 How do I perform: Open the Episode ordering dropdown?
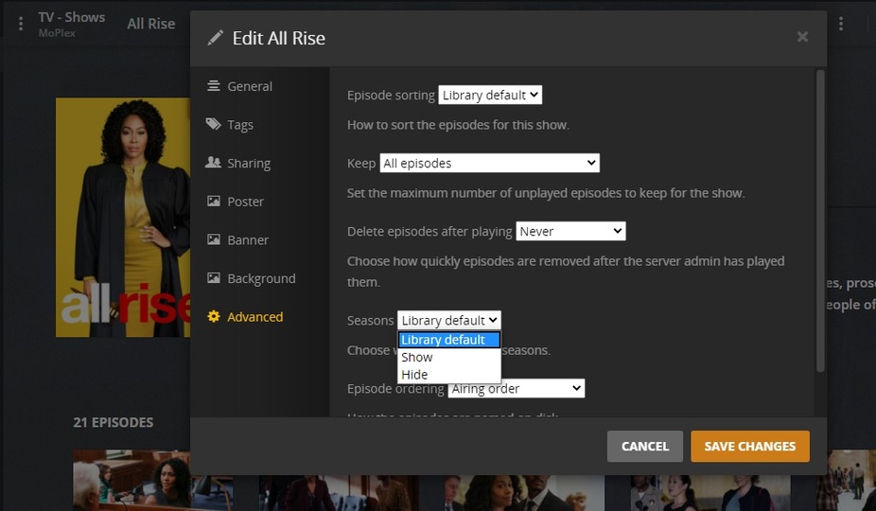click(517, 389)
